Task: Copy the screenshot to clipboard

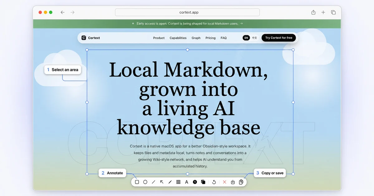Action: 241,182
